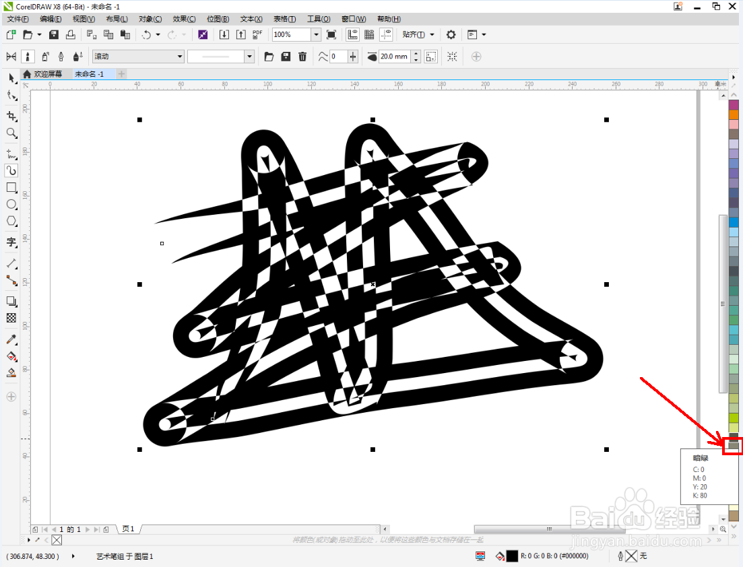
Task: Click the freehand smoothing value field
Action: tap(338, 57)
